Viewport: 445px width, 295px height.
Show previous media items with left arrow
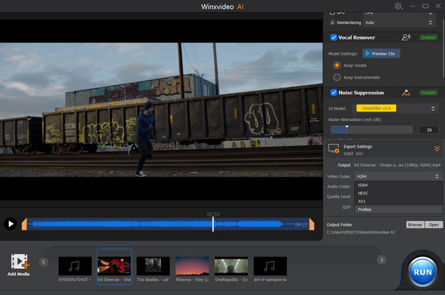[43, 262]
